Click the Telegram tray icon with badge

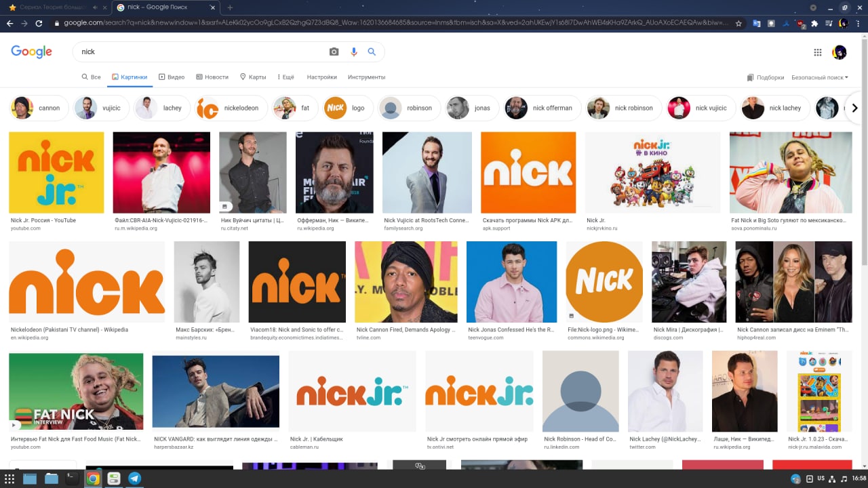click(795, 479)
